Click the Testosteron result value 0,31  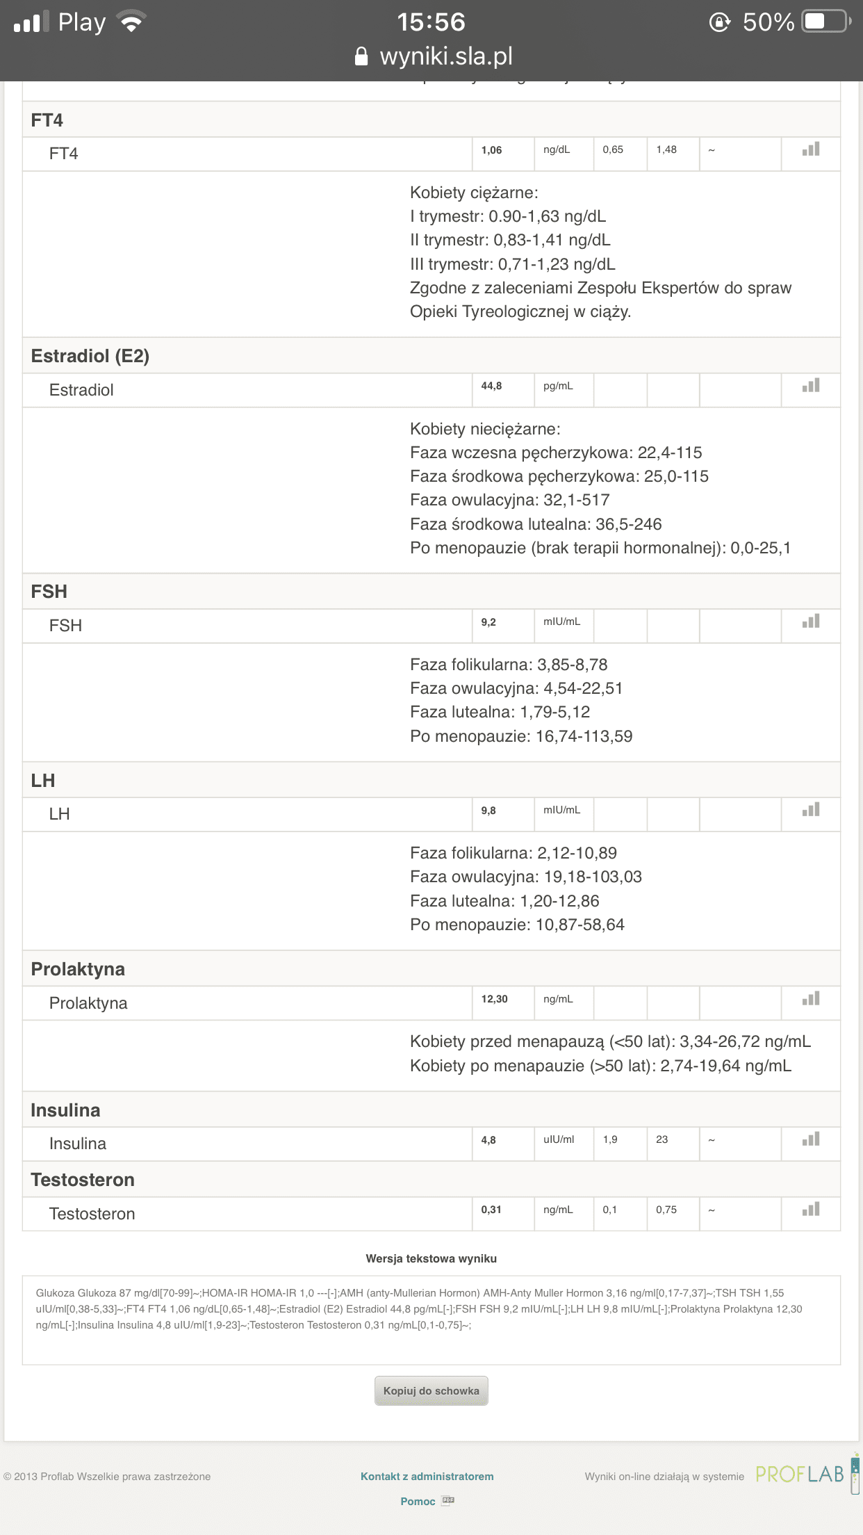pyautogui.click(x=491, y=1210)
